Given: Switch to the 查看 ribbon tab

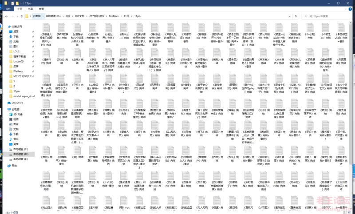Looking at the screenshot, I should click(x=41, y=9).
